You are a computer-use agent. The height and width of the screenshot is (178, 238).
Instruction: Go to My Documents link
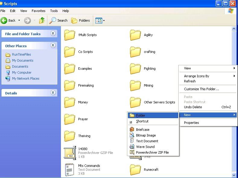click(x=23, y=60)
